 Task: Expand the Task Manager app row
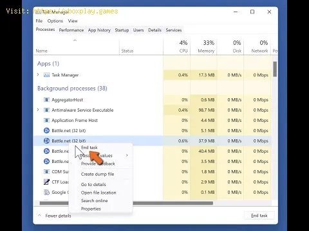tap(38, 74)
